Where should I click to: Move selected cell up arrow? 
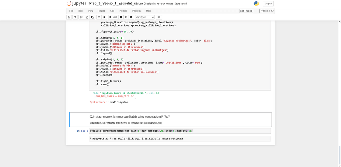coord(99,17)
